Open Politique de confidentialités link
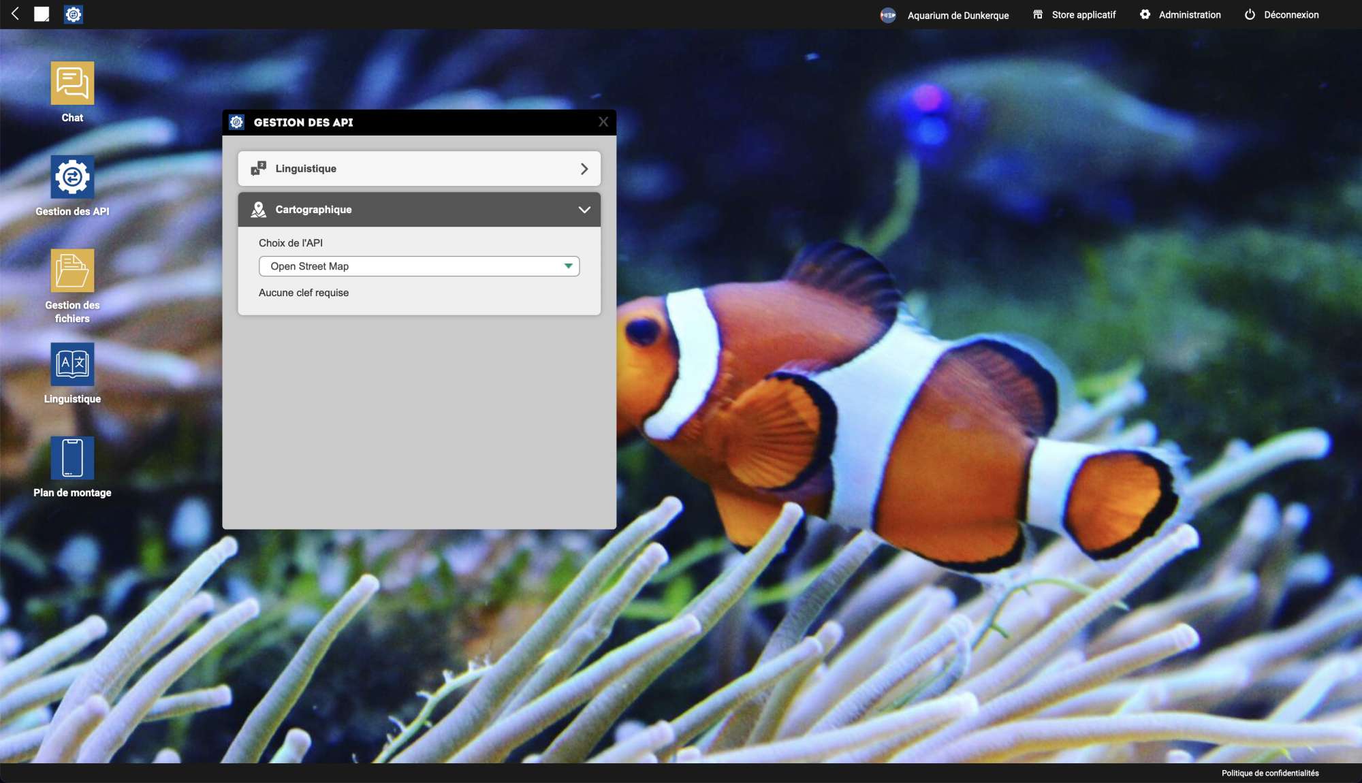 1269,773
